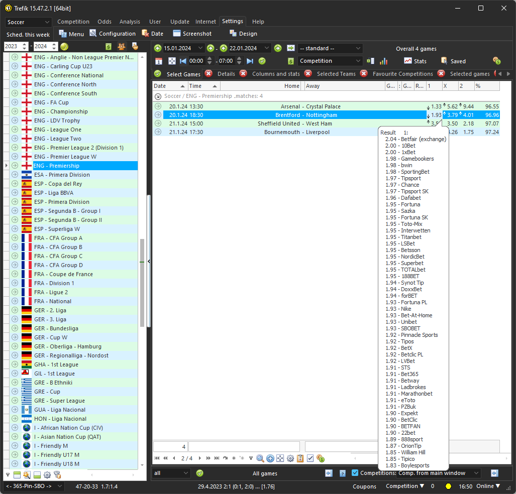Open the Stats chart icon
Screen dimensions: 516x494
[408, 61]
